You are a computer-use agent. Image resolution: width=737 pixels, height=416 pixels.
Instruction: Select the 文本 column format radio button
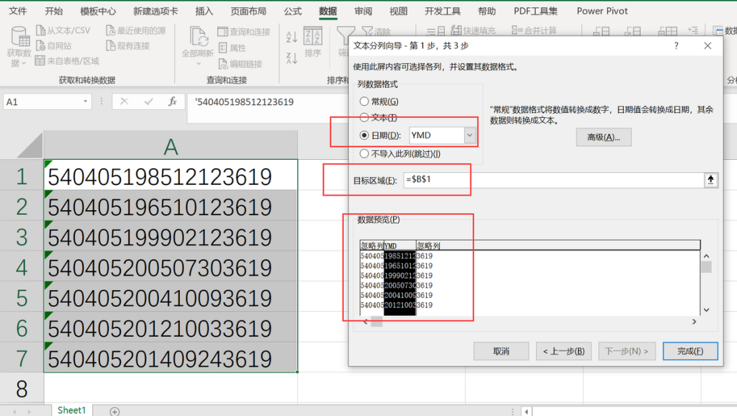[363, 116]
